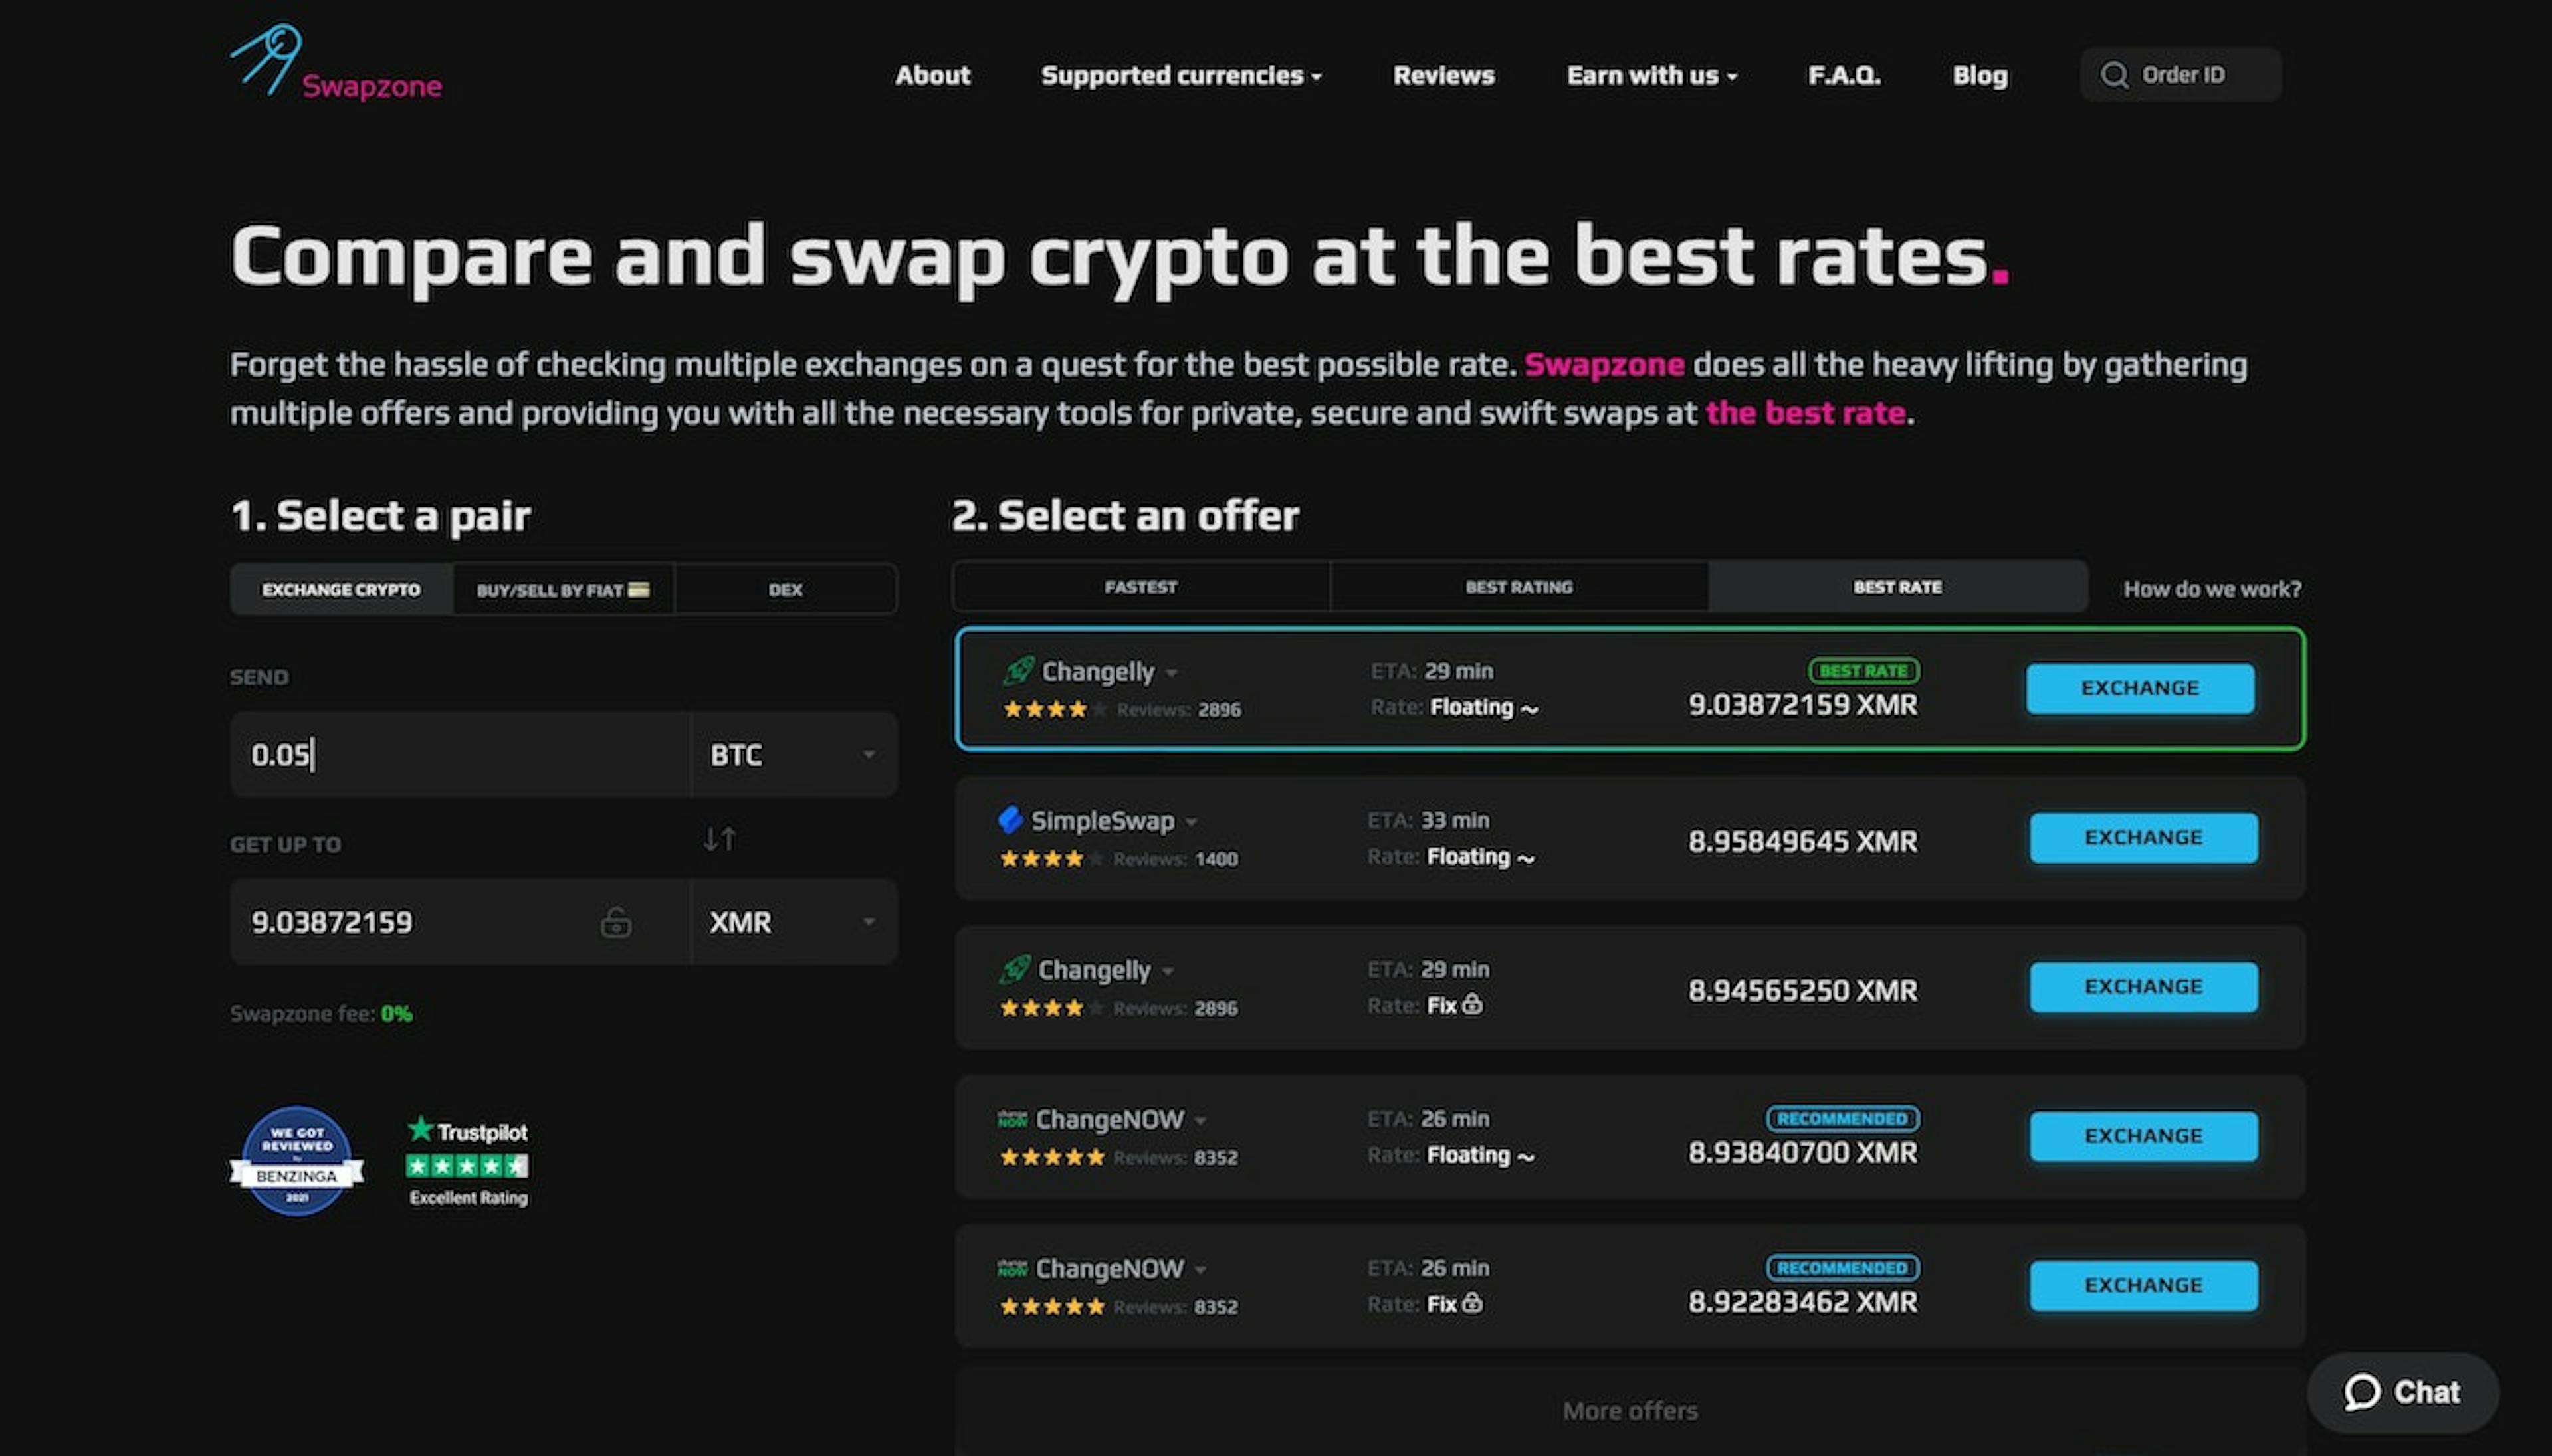Image resolution: width=2552 pixels, height=1456 pixels.
Task: Click the SimpleSwap blue logo icon
Action: click(x=1010, y=820)
